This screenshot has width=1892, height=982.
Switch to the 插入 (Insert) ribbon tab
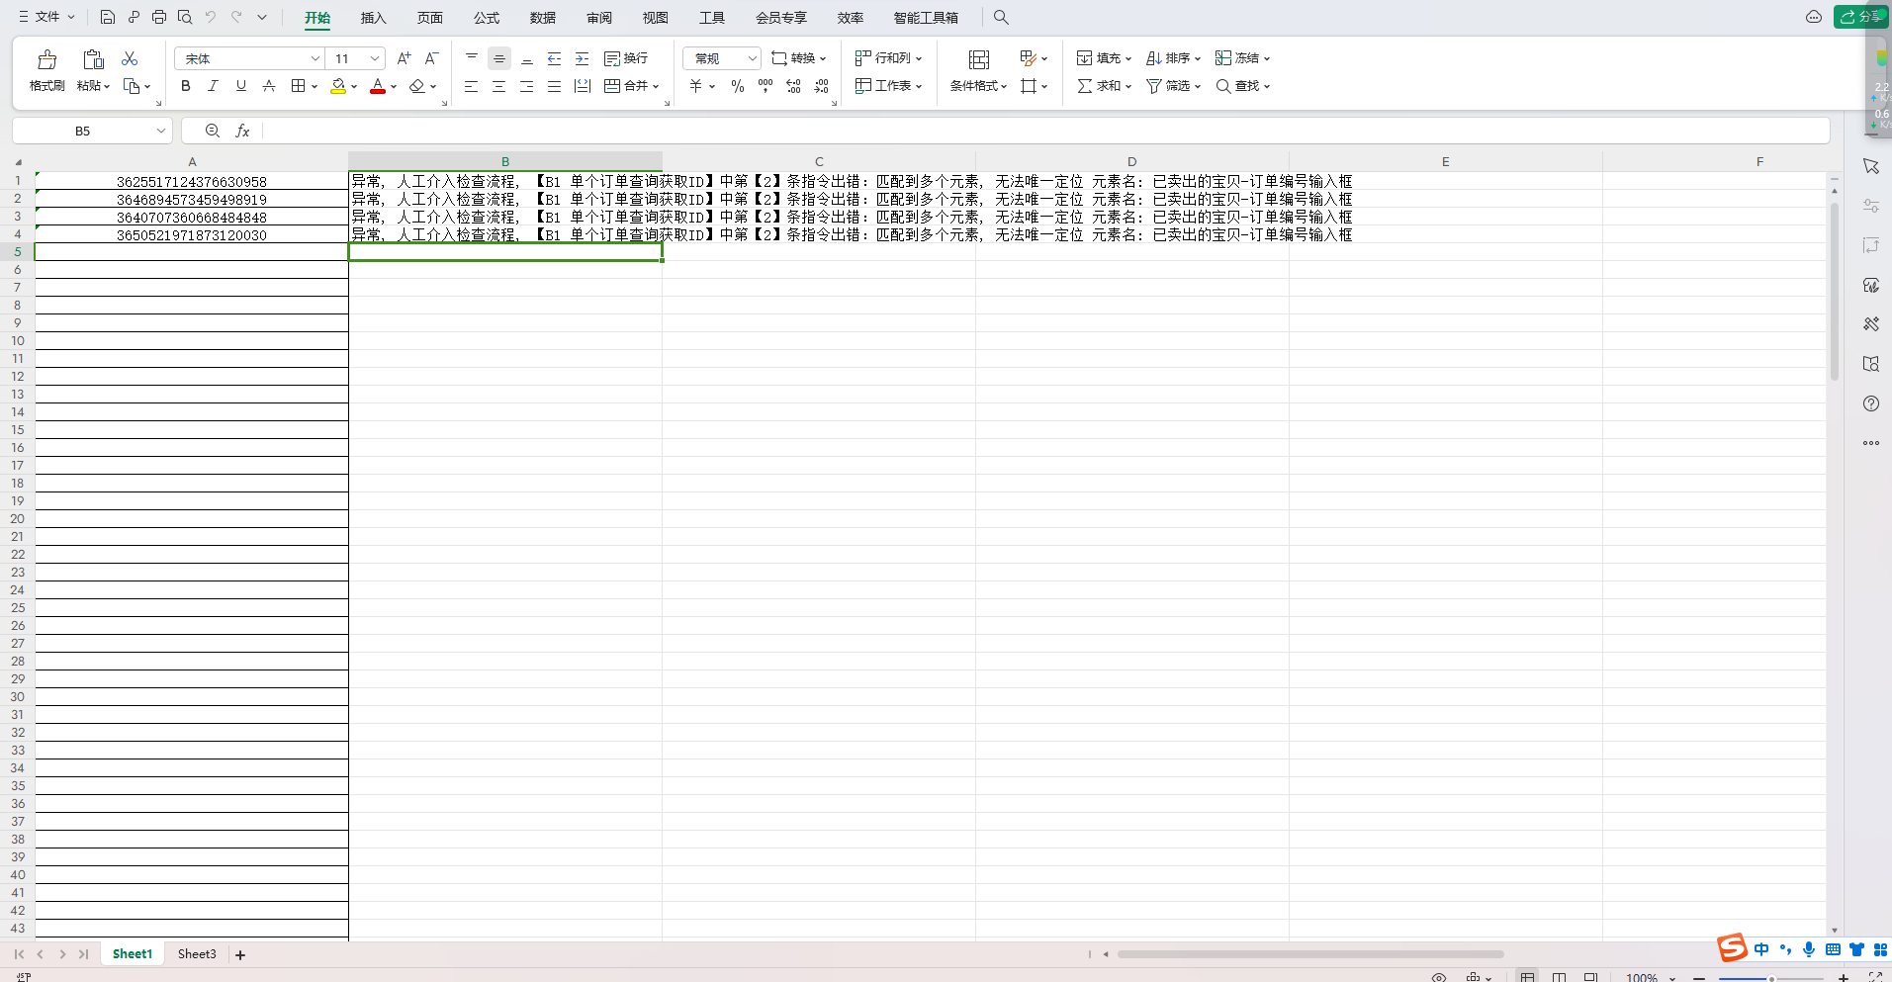tap(373, 18)
